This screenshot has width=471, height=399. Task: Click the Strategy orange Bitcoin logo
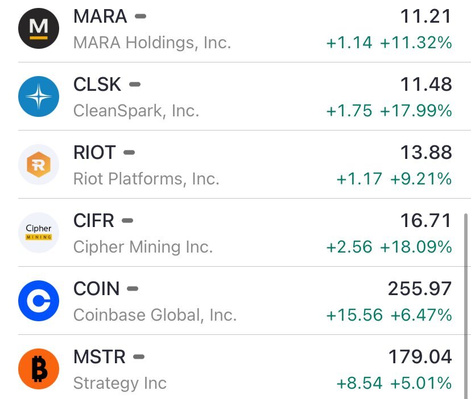click(x=39, y=369)
